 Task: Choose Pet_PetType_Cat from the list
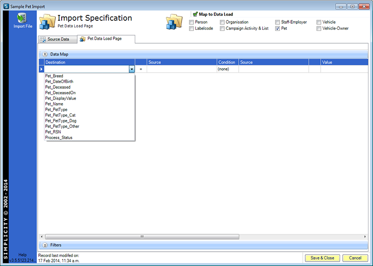tap(90, 115)
